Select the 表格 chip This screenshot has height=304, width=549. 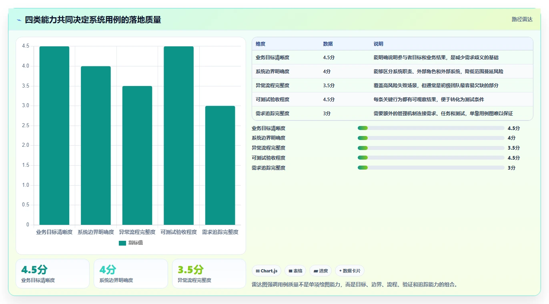pos(295,271)
